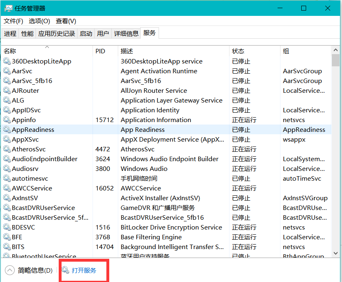This screenshot has height=282, width=342.
Task: Click status 正在运行 in AtherosSvc row
Action: coord(244,149)
